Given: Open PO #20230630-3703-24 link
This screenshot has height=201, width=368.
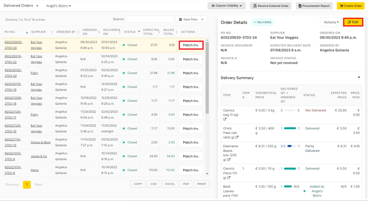Looking at the screenshot, I should point(13,45).
